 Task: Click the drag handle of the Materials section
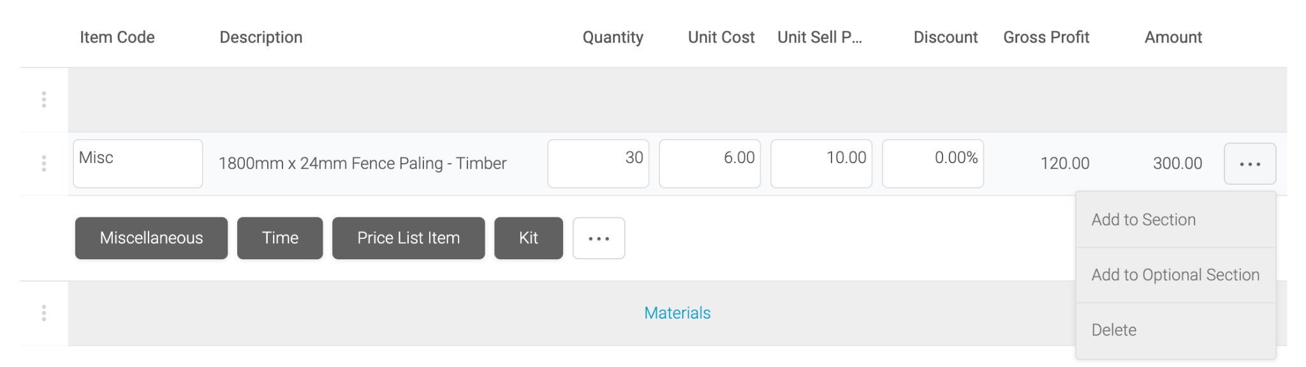[44, 313]
